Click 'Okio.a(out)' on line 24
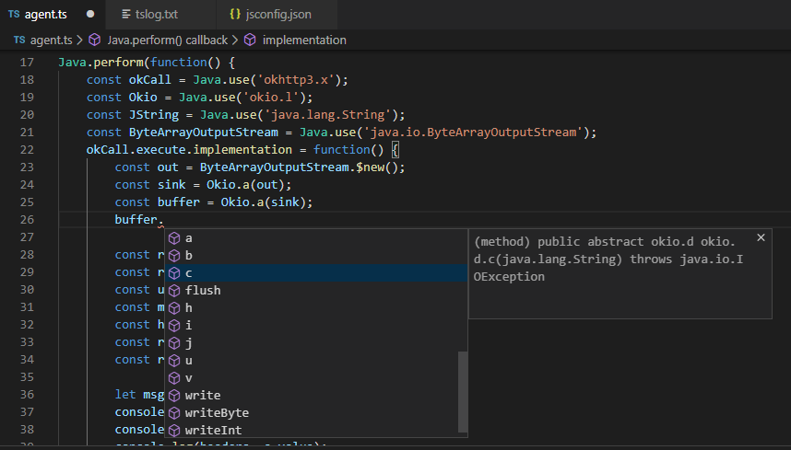Viewport: 791px width, 450px height. [245, 185]
